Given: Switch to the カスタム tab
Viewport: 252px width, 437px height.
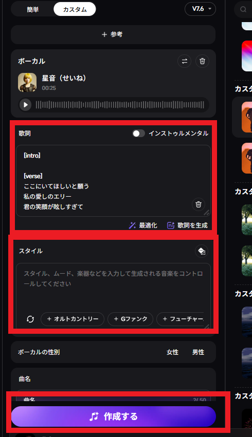Looking at the screenshot, I should click(x=75, y=9).
